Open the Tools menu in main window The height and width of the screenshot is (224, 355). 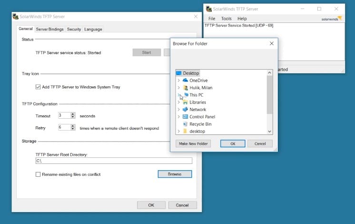click(226, 19)
